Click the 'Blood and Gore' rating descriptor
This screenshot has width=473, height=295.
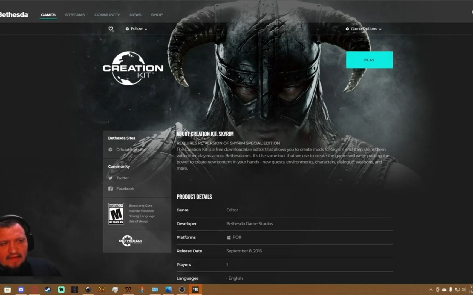(x=140, y=206)
